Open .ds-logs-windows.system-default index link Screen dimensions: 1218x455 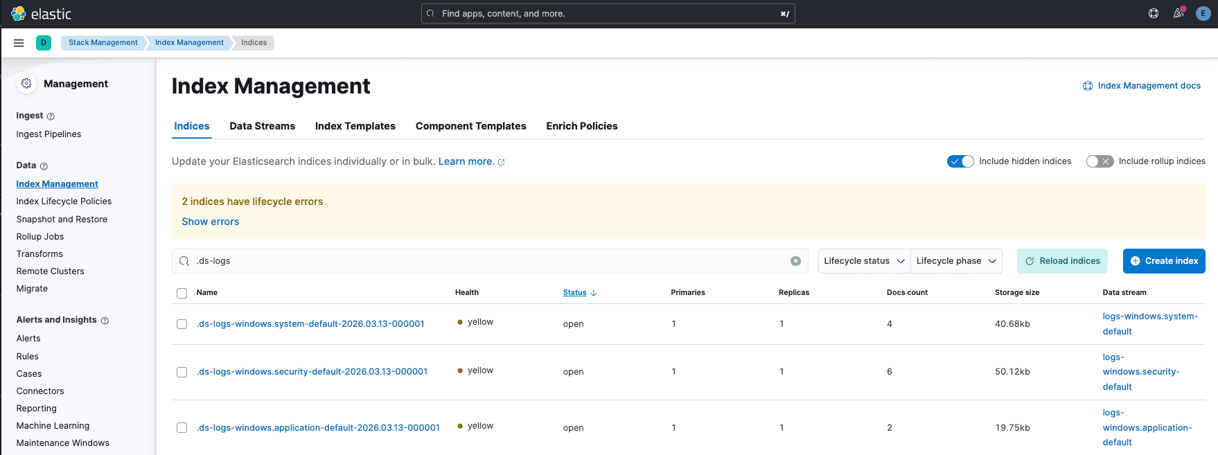310,324
